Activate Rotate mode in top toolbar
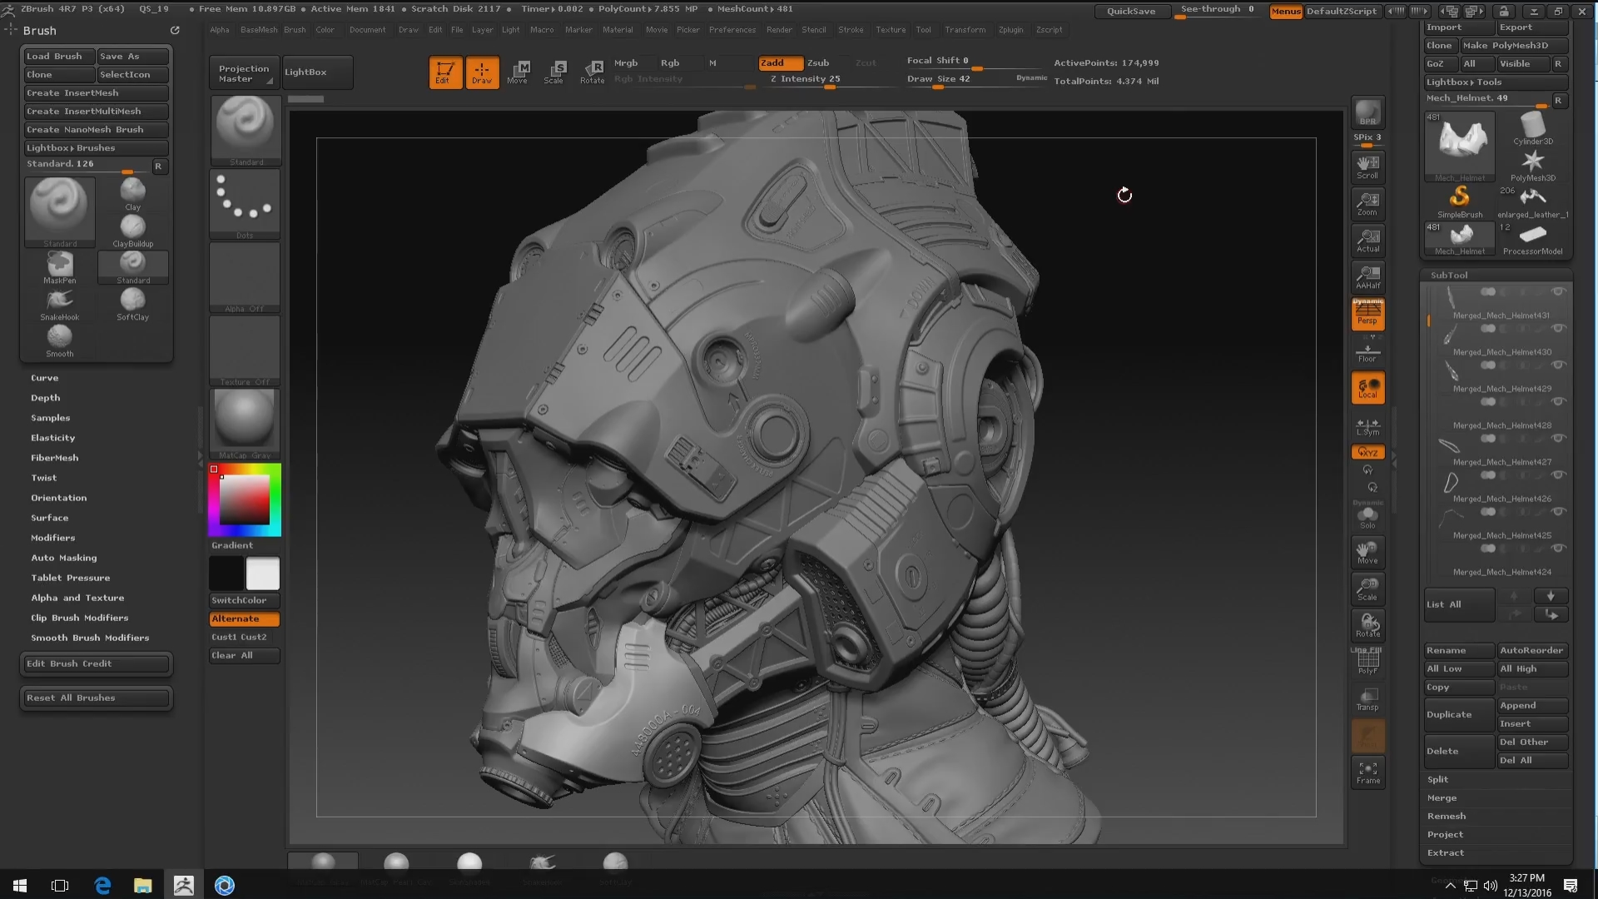This screenshot has height=899, width=1598. tap(592, 72)
